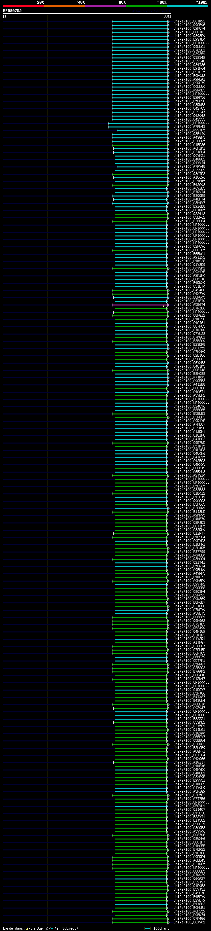The width and height of the screenshot is (211, 931).
Task: Select UniRef100_Q0YSM1 label
Action: point(189,269)
